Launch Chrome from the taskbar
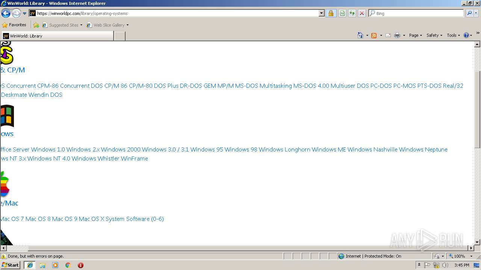Screen dimensions: 481x270 click(x=68, y=265)
